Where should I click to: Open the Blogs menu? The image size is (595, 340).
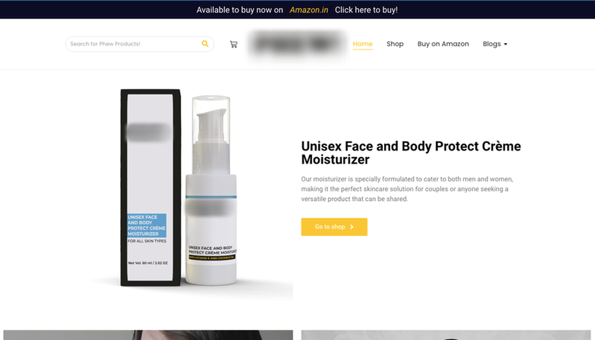pyautogui.click(x=495, y=44)
